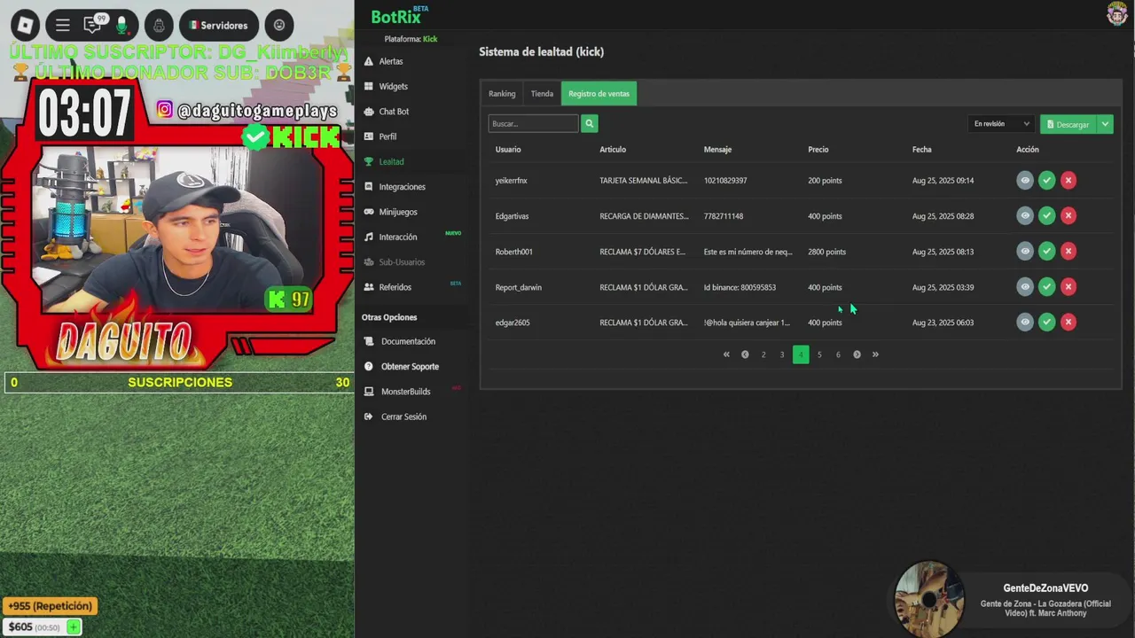Open the Roblox logo menu
The image size is (1135, 638).
tap(25, 25)
